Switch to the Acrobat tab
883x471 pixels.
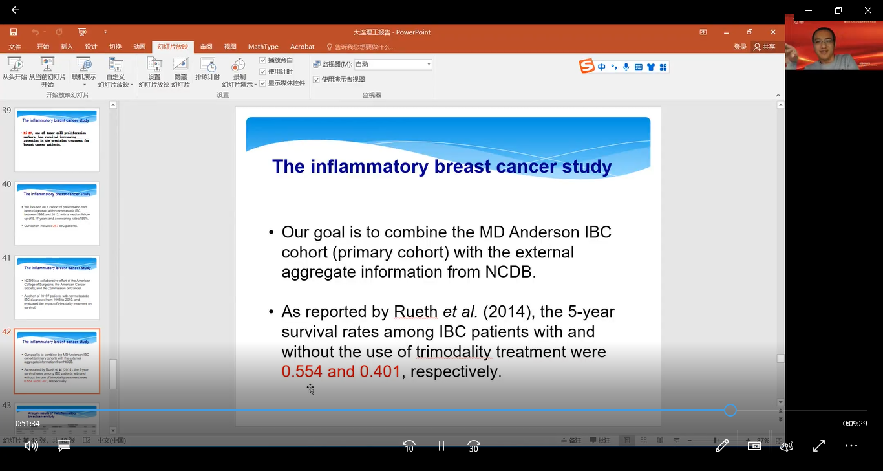(303, 47)
